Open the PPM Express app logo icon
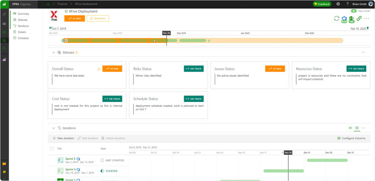 click(x=4, y=4)
